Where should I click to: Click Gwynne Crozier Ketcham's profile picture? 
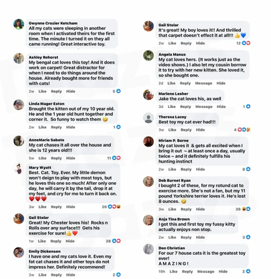coord(19,24)
